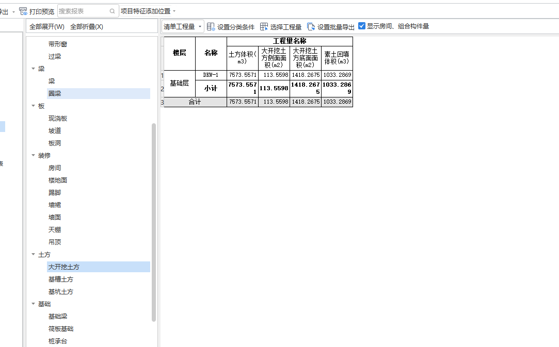The width and height of the screenshot is (559, 347).
Task: Collapse the 装修 tree group
Action: (33, 156)
